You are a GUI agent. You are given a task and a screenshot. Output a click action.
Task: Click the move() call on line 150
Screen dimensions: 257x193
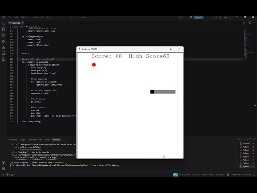(x=25, y=53)
